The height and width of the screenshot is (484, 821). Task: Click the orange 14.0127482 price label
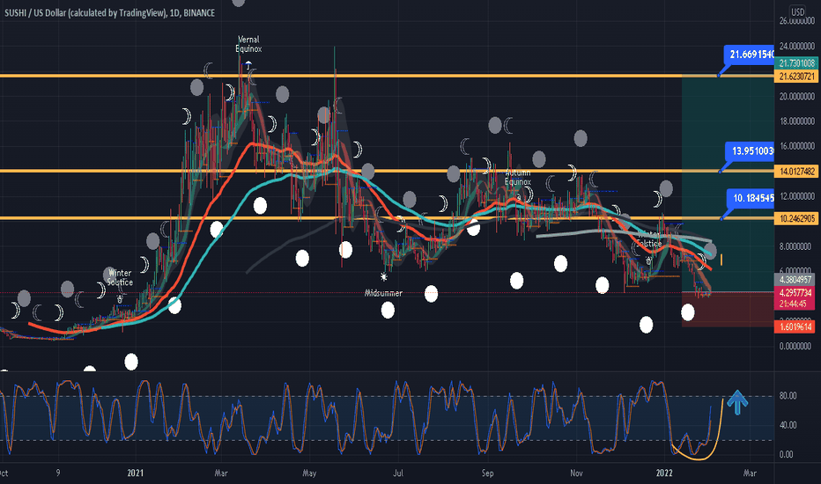pyautogui.click(x=796, y=171)
